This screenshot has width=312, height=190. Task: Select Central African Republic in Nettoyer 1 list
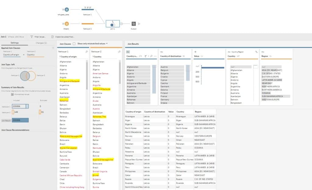tap(71, 175)
